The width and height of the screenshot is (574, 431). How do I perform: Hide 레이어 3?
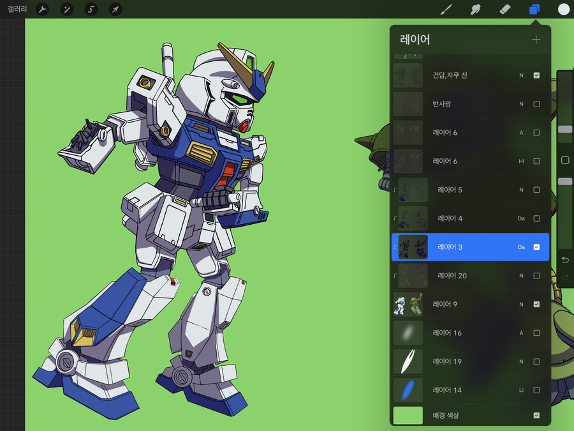536,247
